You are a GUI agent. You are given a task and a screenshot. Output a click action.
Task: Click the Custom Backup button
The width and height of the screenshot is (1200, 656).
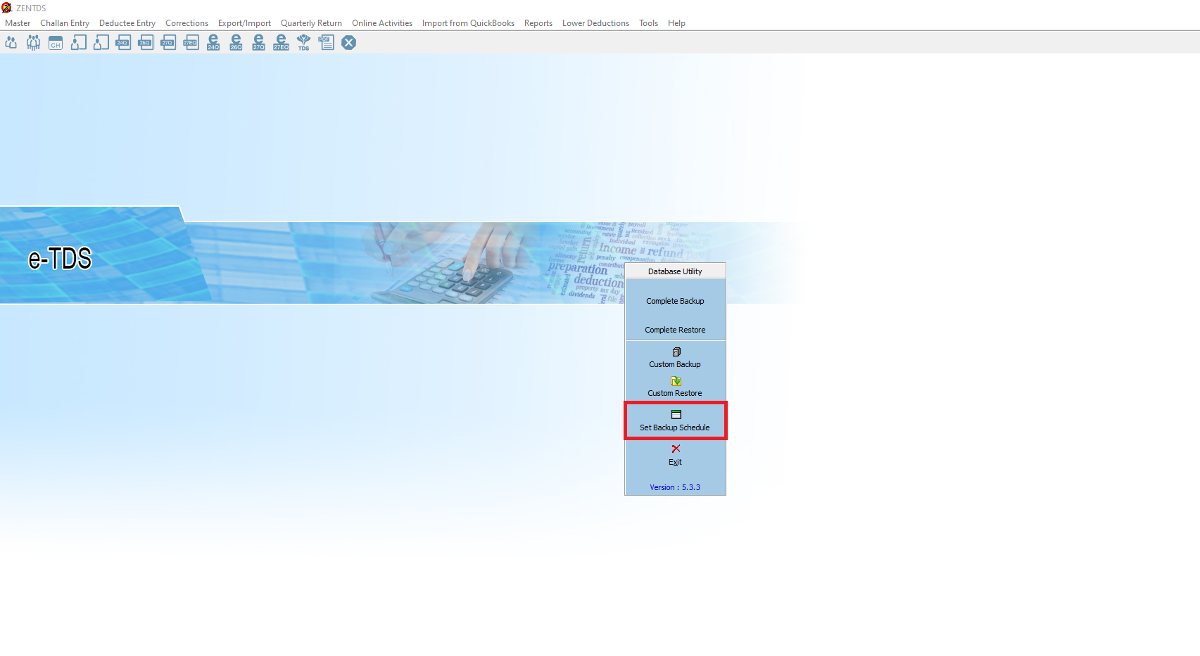coord(675,358)
